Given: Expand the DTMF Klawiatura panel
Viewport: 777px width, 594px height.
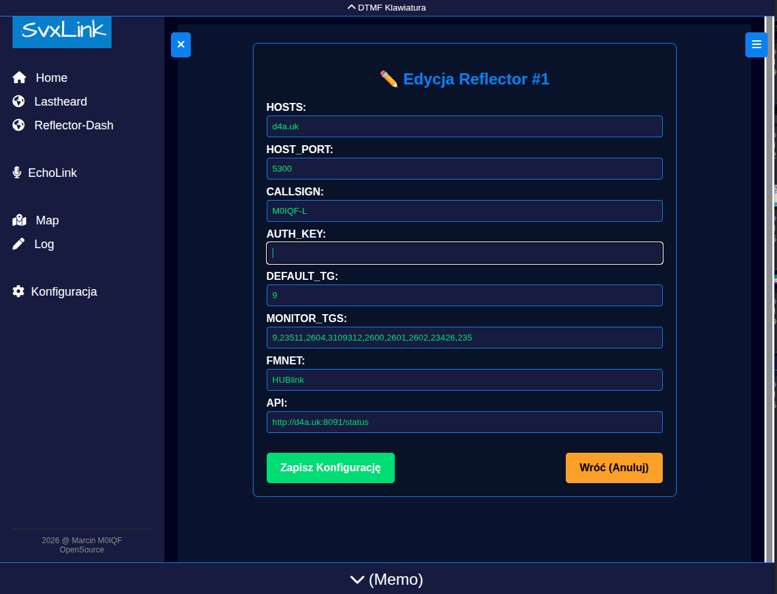Looking at the screenshot, I should (x=388, y=8).
